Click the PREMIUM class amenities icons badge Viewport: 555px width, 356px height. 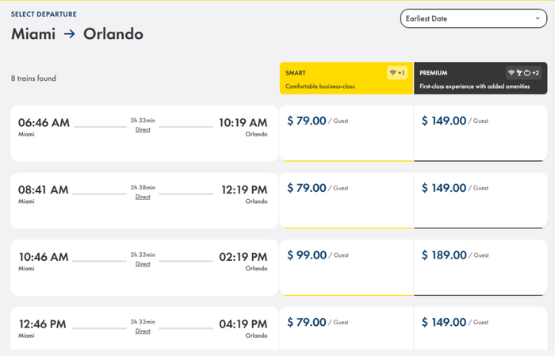click(523, 73)
